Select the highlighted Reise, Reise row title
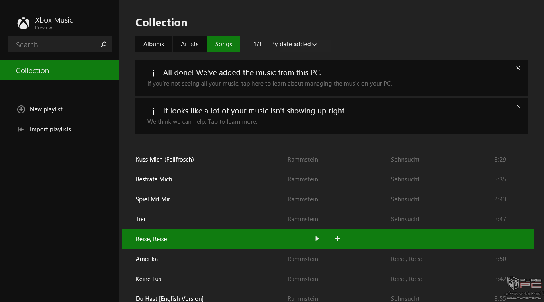 (x=151, y=239)
